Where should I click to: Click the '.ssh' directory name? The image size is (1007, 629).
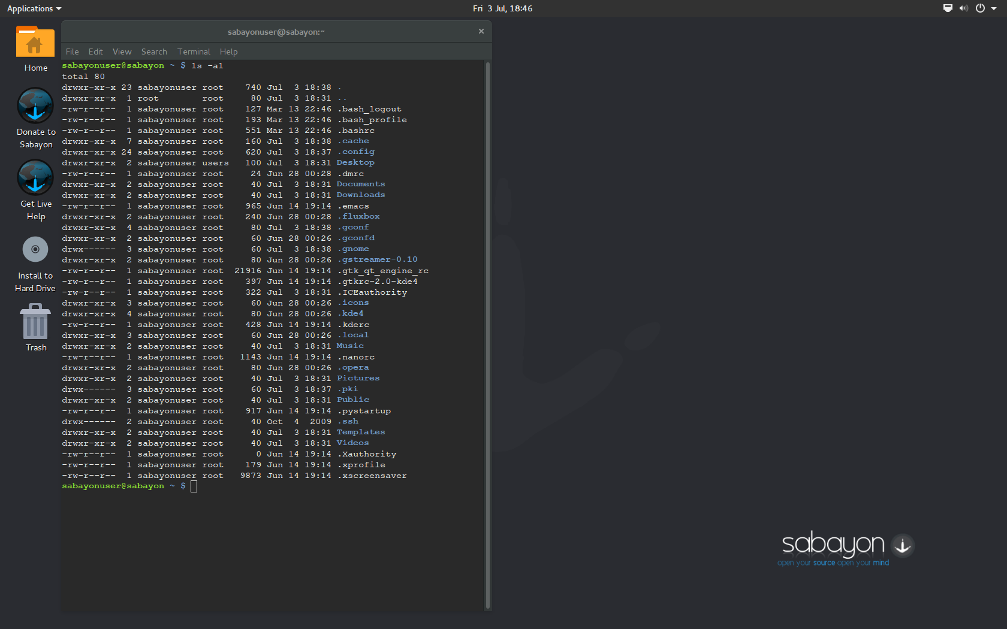coord(348,422)
